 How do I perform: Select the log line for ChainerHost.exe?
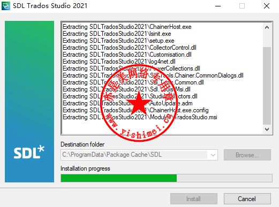pyautogui.click(x=127, y=27)
